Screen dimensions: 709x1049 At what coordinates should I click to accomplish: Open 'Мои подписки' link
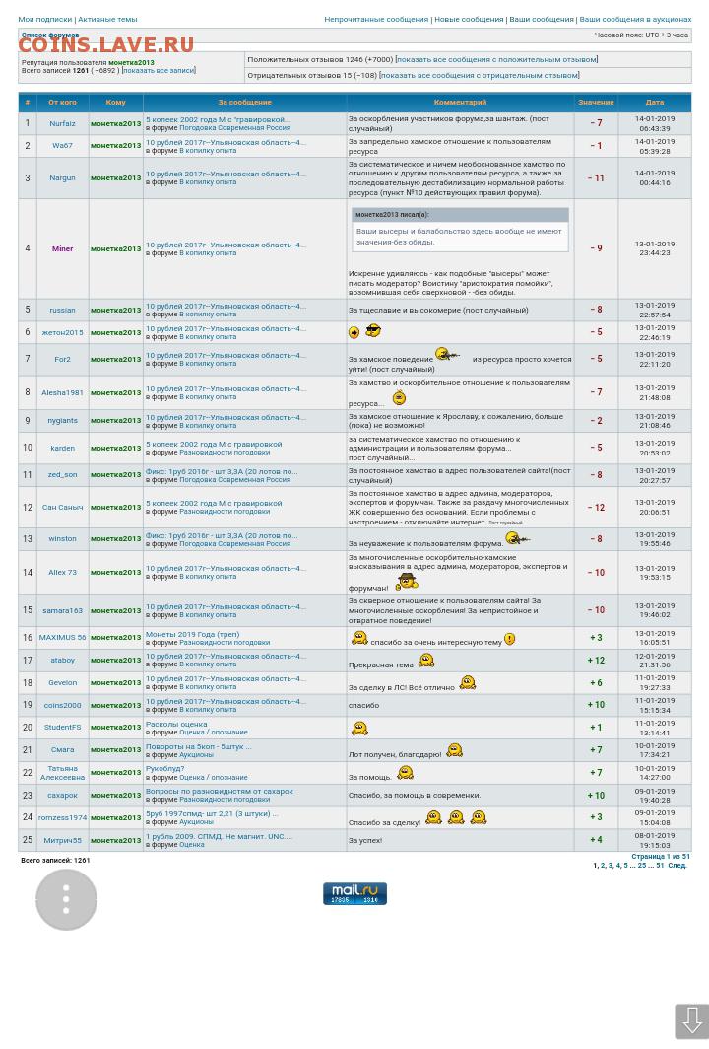(x=44, y=20)
